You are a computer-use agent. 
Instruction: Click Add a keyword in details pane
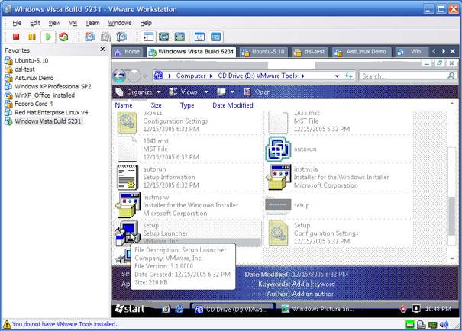point(314,284)
